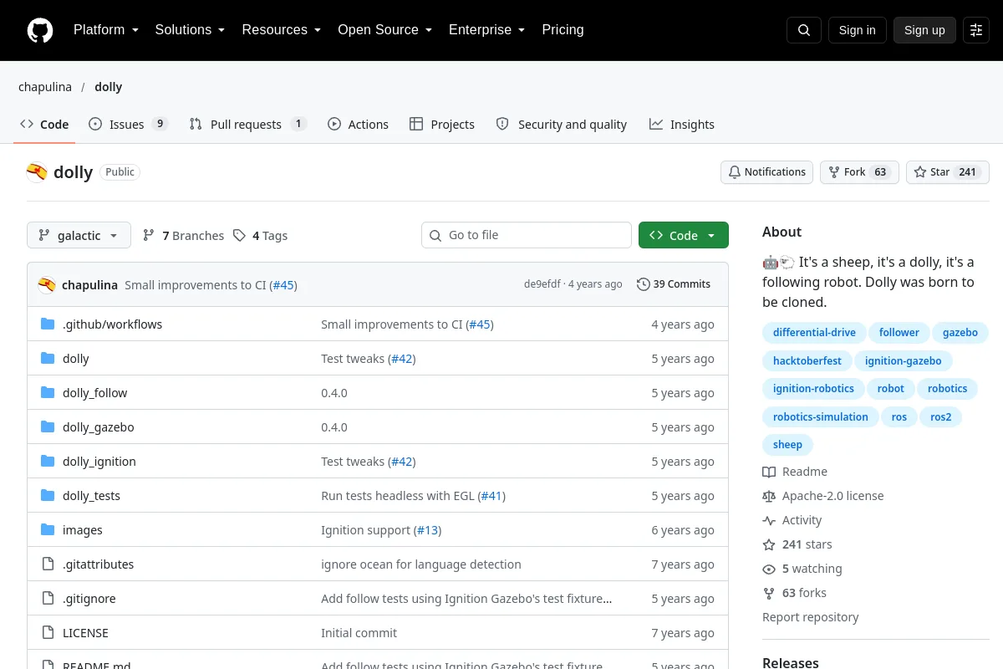Star the repository with Star button
1003x669 pixels.
948,172
